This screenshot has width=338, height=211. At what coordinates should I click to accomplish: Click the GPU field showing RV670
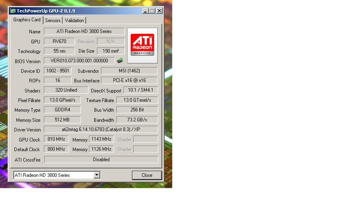coord(59,41)
